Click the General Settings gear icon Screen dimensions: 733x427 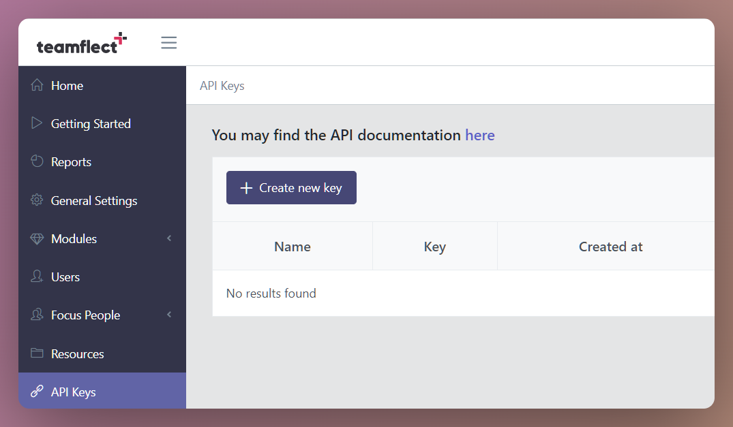38,200
